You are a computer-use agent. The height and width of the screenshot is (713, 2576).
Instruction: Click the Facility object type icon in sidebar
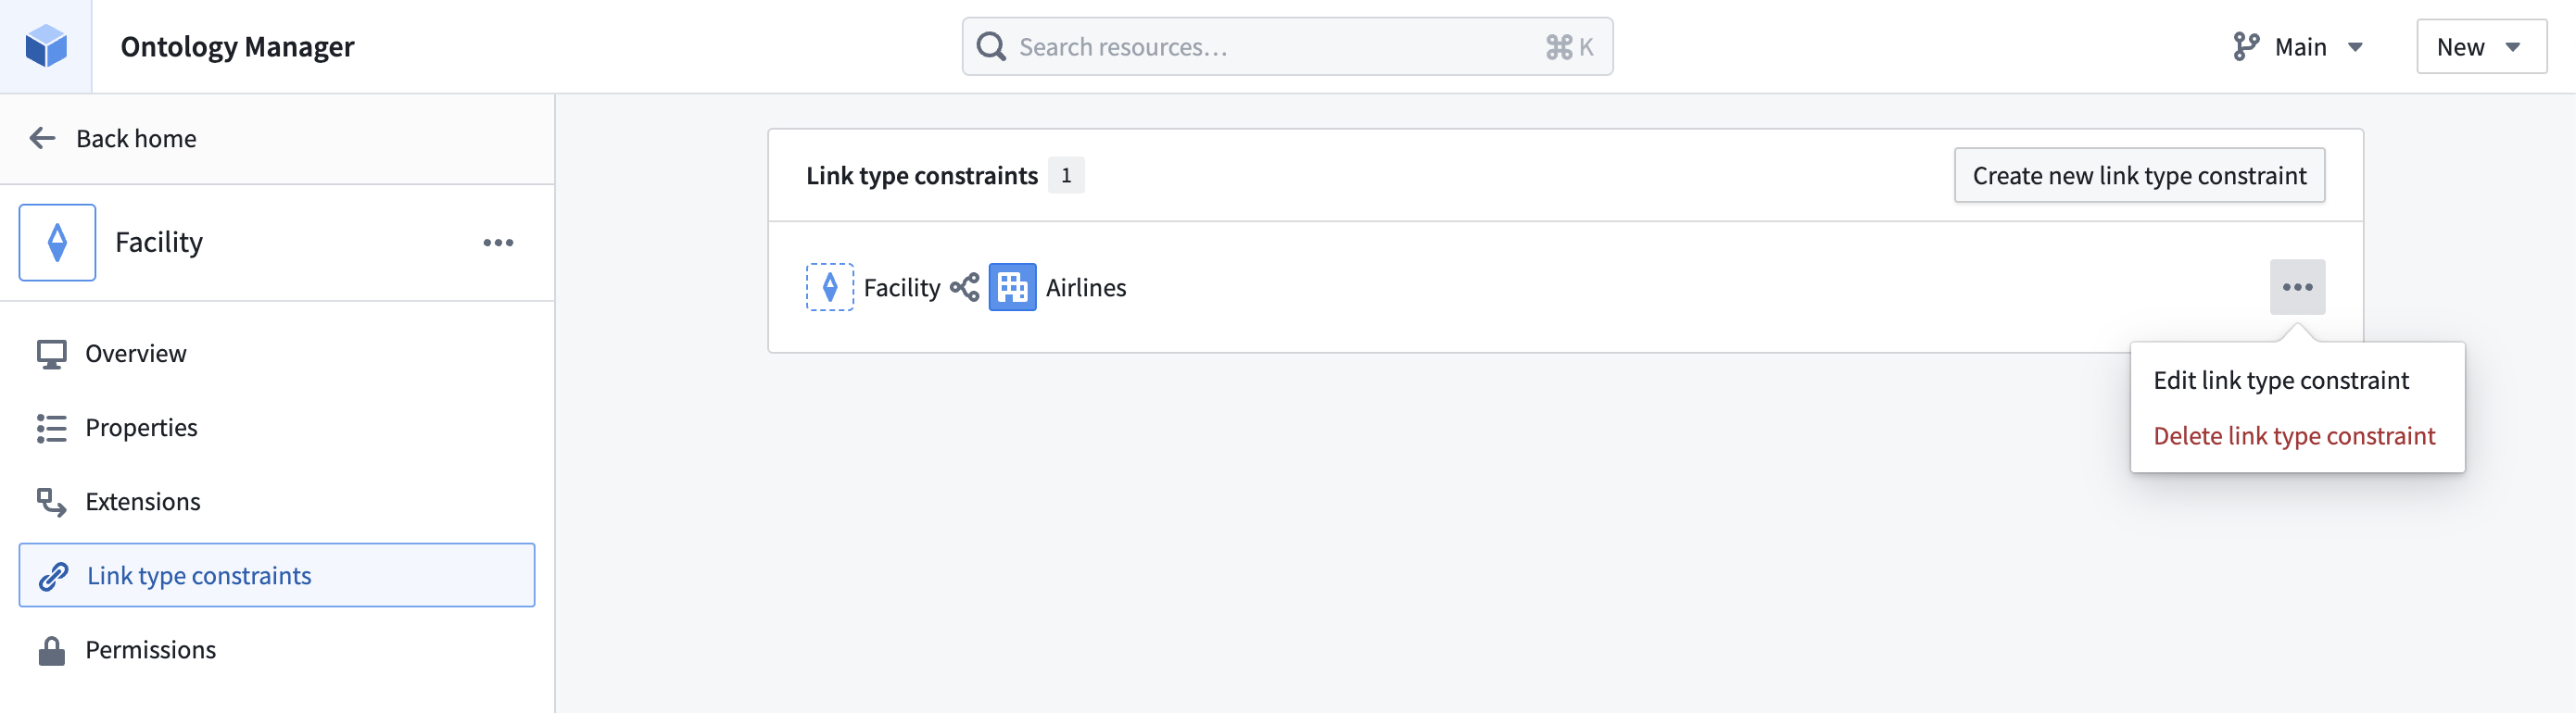point(57,242)
